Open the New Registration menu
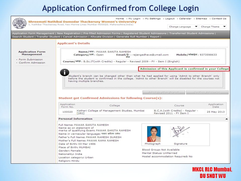Screen dimensions: 241x181 coord(69,33)
